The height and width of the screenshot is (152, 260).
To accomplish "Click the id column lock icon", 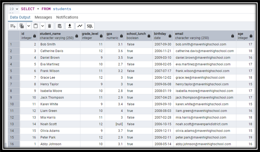I will pos(35,36).
